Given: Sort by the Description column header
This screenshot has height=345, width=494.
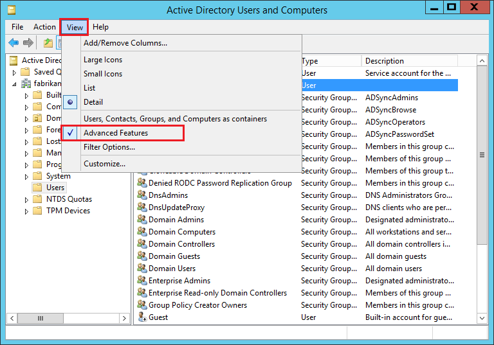Looking at the screenshot, I should point(410,61).
